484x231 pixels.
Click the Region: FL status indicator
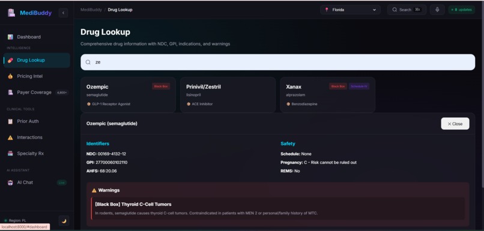[x=15, y=221]
